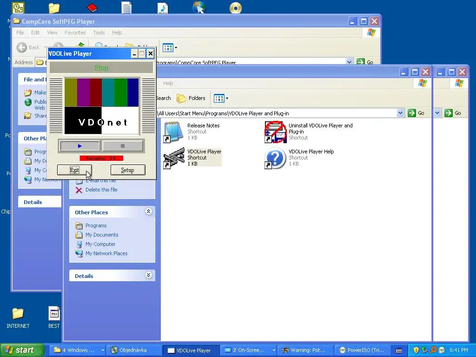Click the VDOnet color bars video area
The width and height of the screenshot is (476, 357).
coord(102,106)
